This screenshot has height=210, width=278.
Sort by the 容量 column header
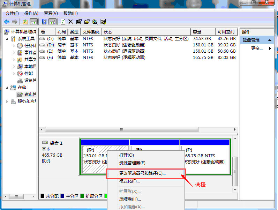pos(203,32)
